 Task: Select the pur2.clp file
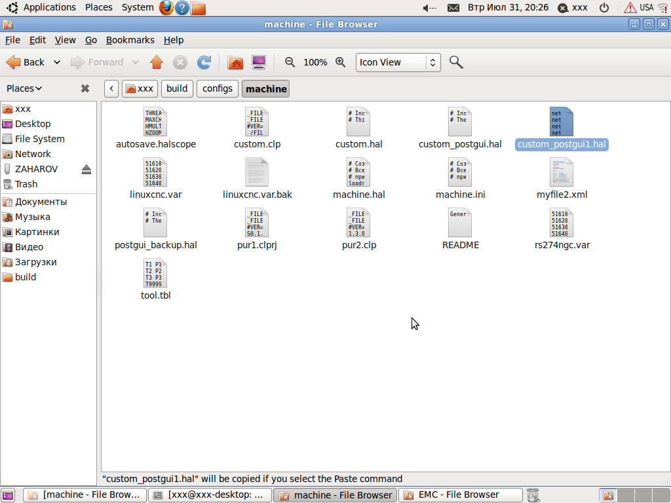358,229
